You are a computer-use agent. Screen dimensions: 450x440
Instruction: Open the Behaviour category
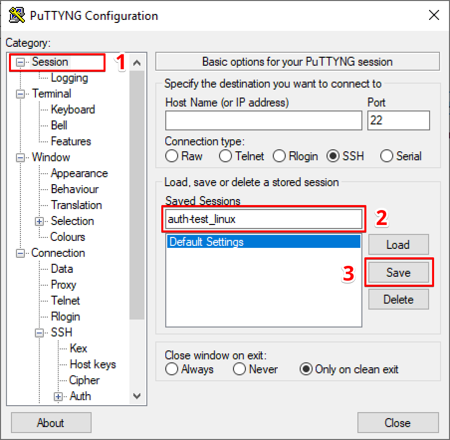coord(75,190)
